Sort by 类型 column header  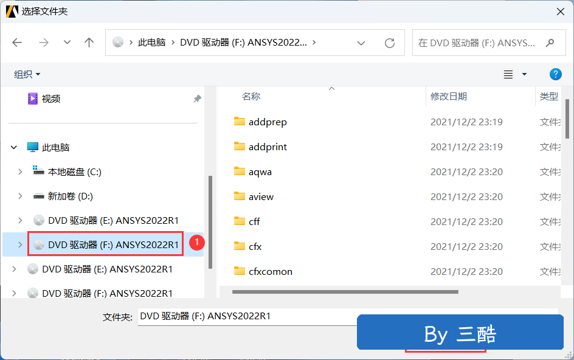[548, 96]
